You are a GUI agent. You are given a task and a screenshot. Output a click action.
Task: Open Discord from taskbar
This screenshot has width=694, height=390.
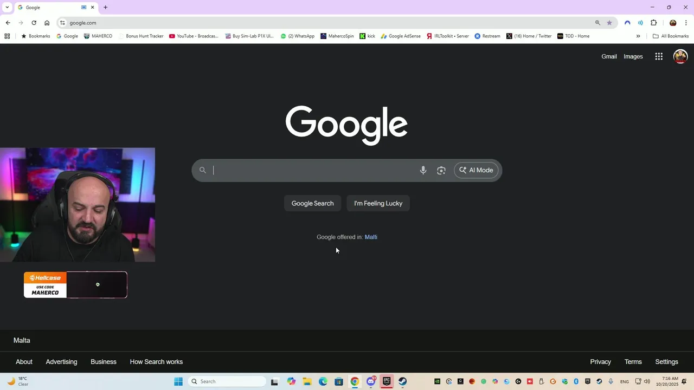(x=371, y=381)
